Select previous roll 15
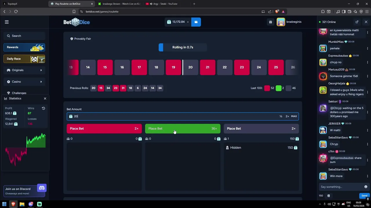This screenshot has height=208, width=371. [101, 88]
